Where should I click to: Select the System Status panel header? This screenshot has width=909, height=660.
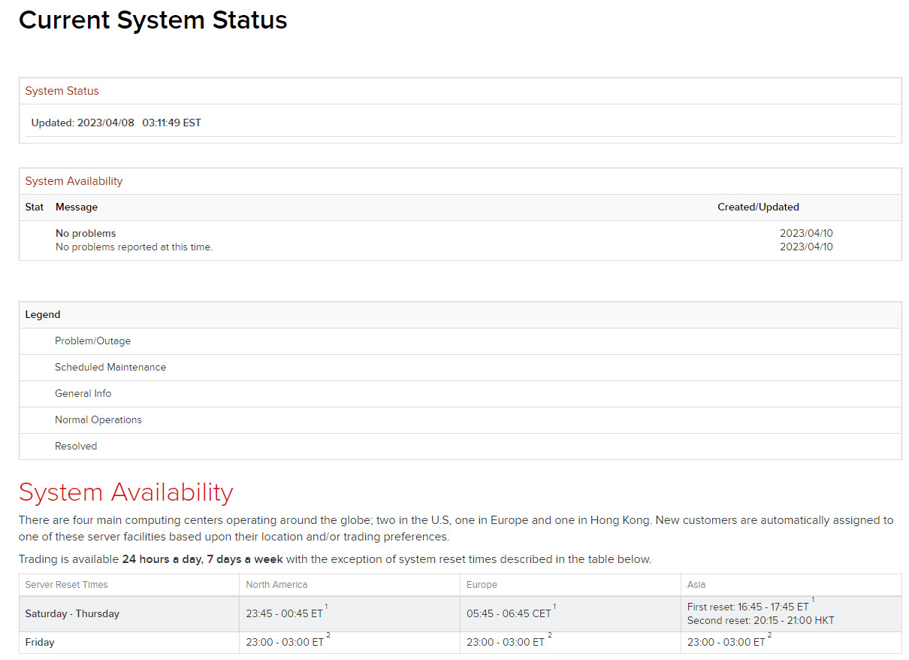(62, 91)
